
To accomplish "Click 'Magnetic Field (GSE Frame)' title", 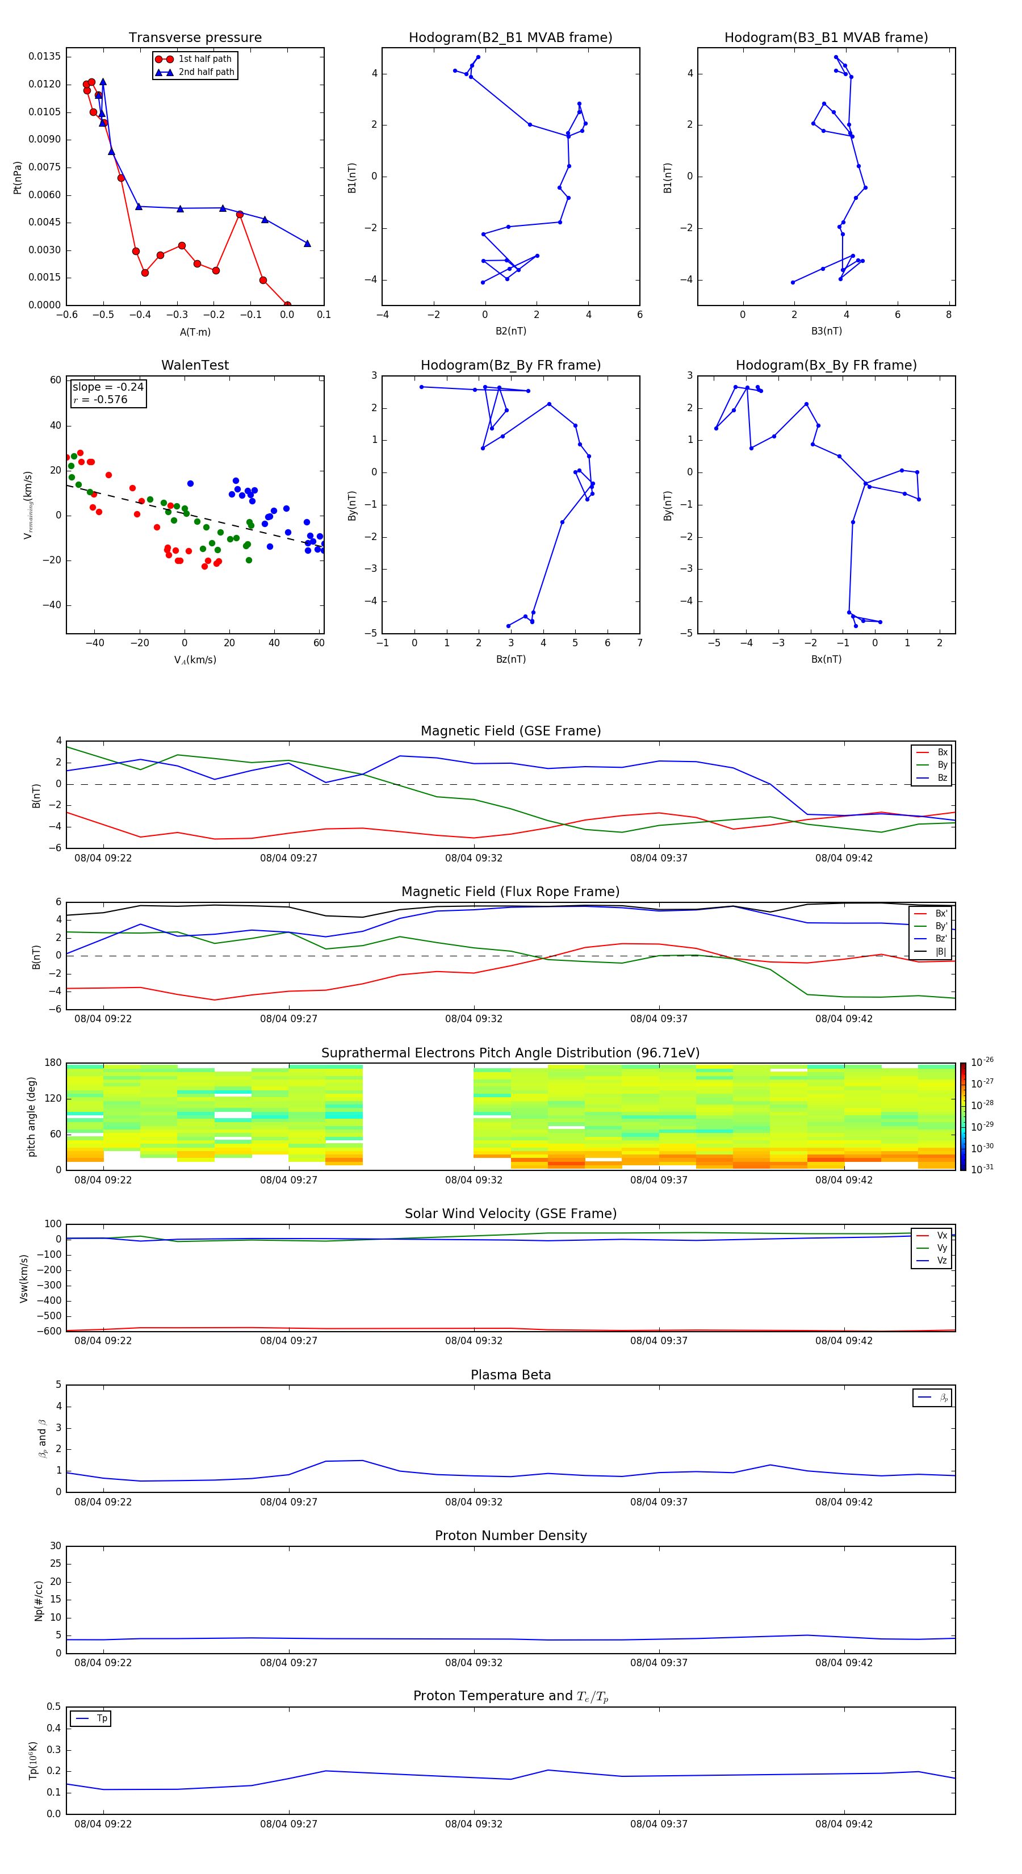I will click(x=510, y=731).
